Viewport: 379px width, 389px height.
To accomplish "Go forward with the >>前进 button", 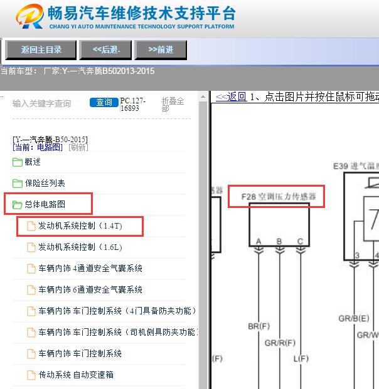I will tap(161, 50).
